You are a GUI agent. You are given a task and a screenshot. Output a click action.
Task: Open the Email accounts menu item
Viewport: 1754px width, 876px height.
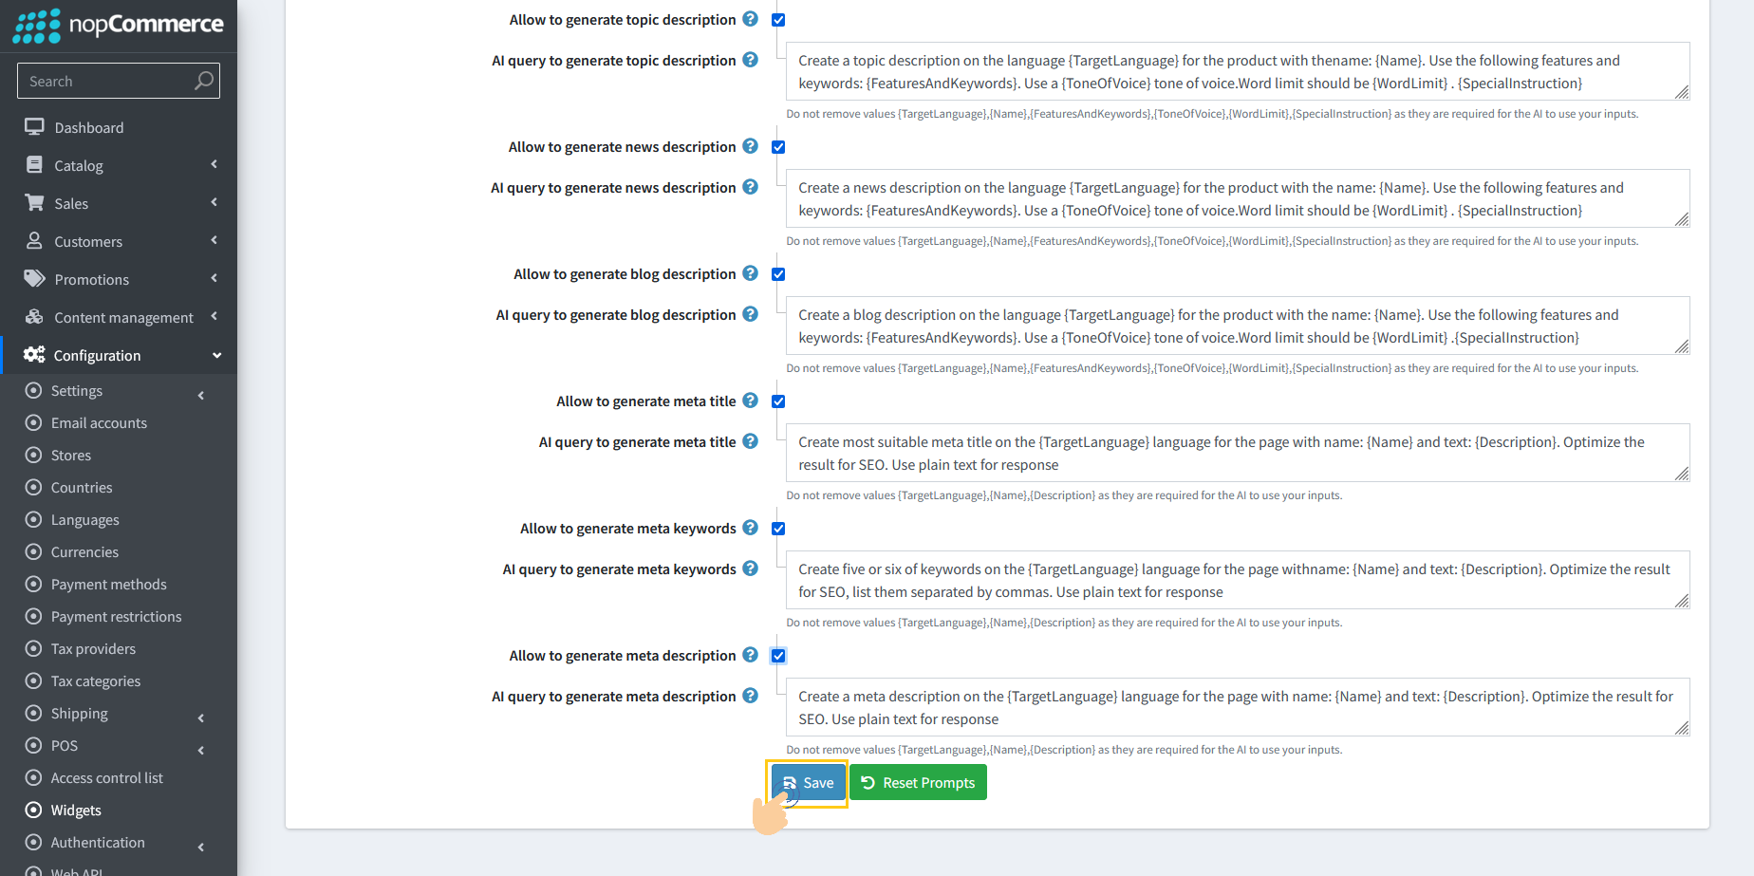(99, 422)
